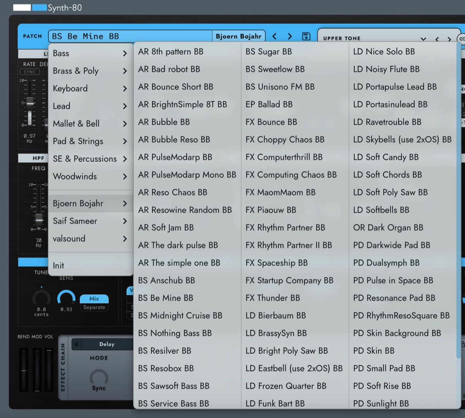Select FX Startup Company BB
This screenshot has height=418, width=465.
[x=294, y=280]
